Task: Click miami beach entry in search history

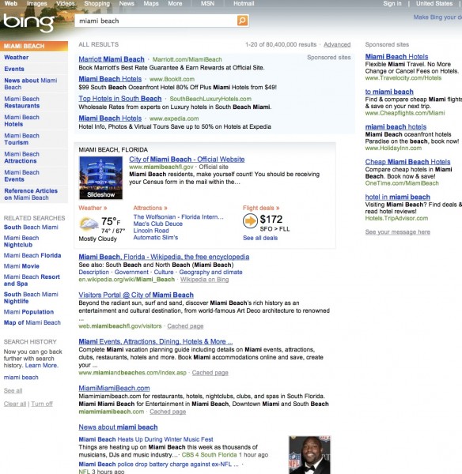Action: 21,378
